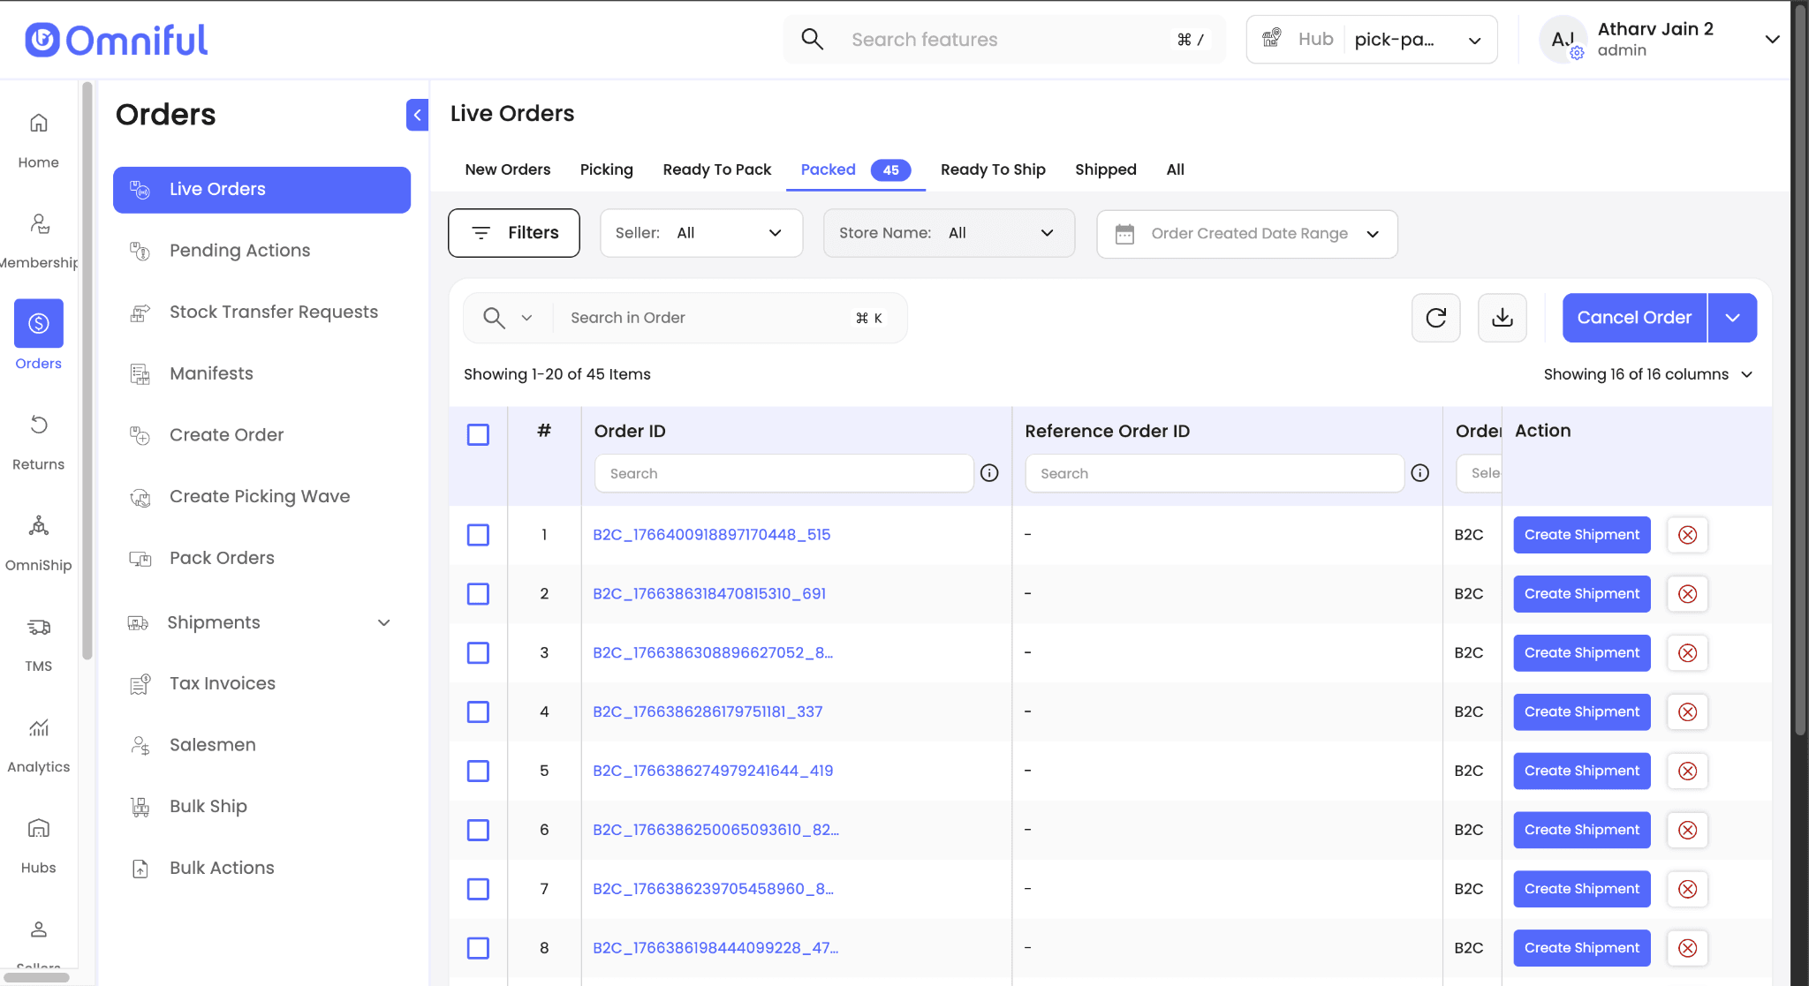Toggle the select-all orders checkbox
Image resolution: width=1809 pixels, height=986 pixels.
coord(478,434)
